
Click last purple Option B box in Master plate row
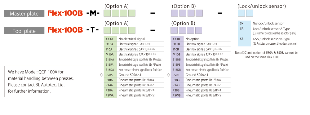tap(199, 13)
